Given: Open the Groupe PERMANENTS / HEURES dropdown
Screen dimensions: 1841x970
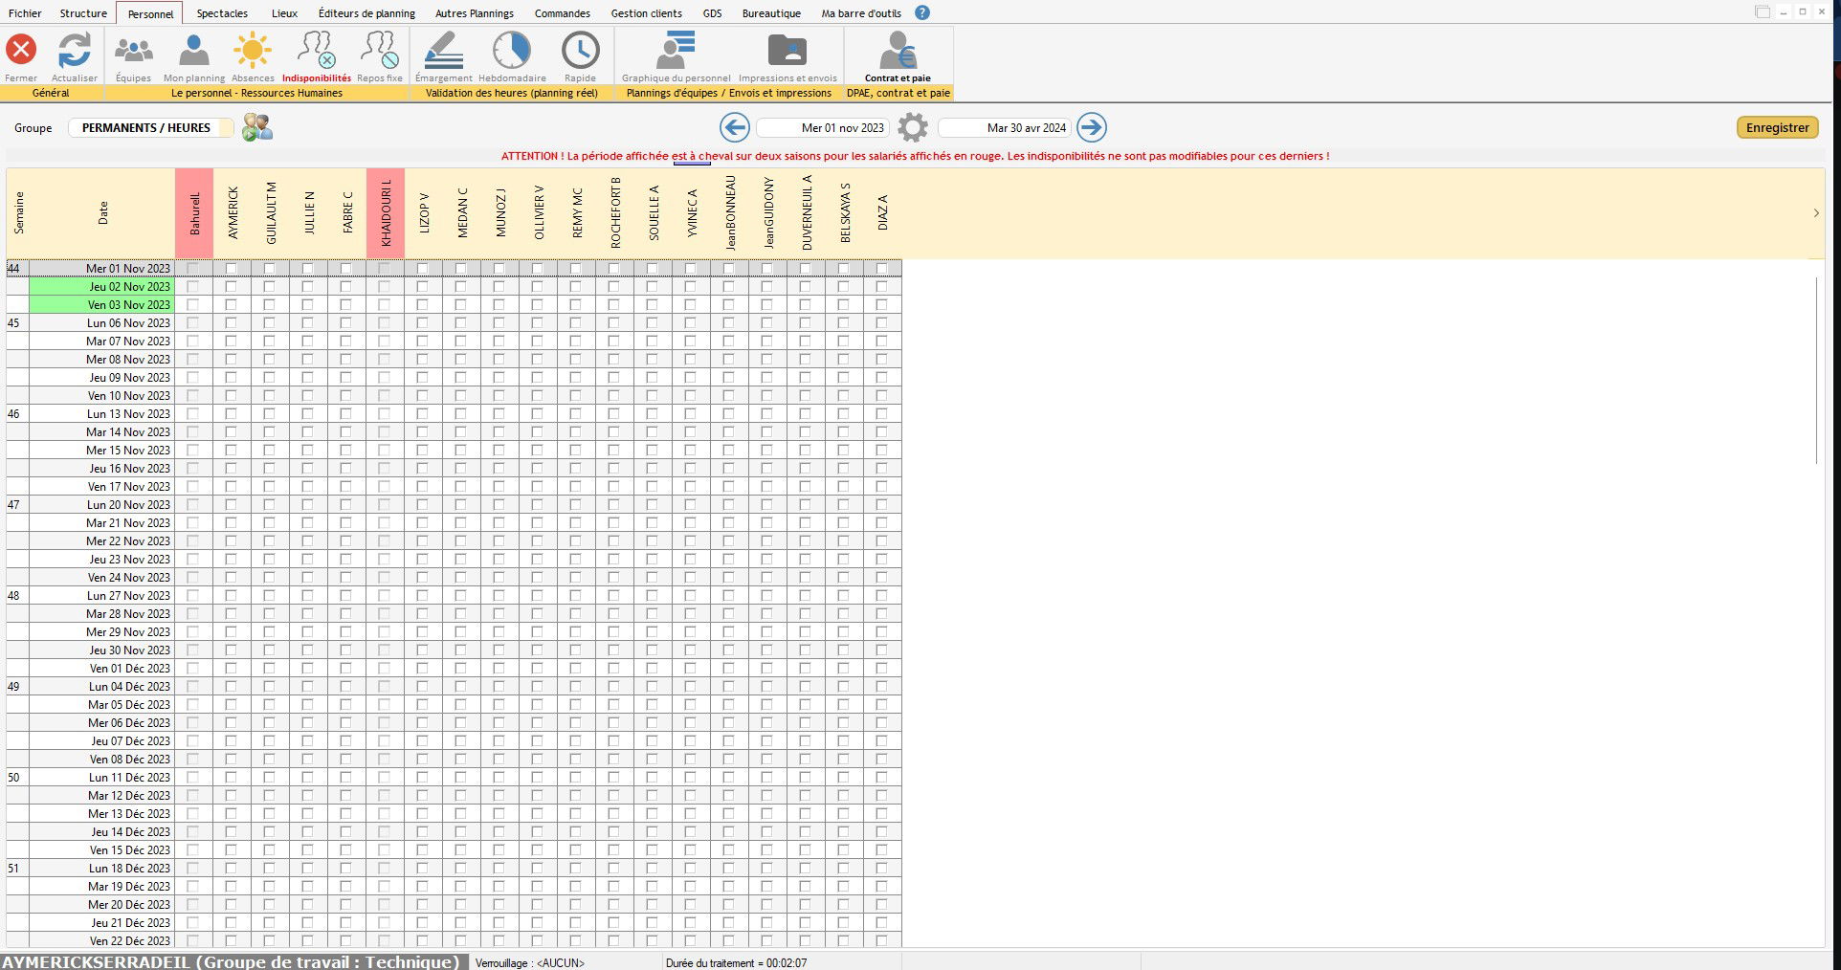Looking at the screenshot, I should coord(150,128).
